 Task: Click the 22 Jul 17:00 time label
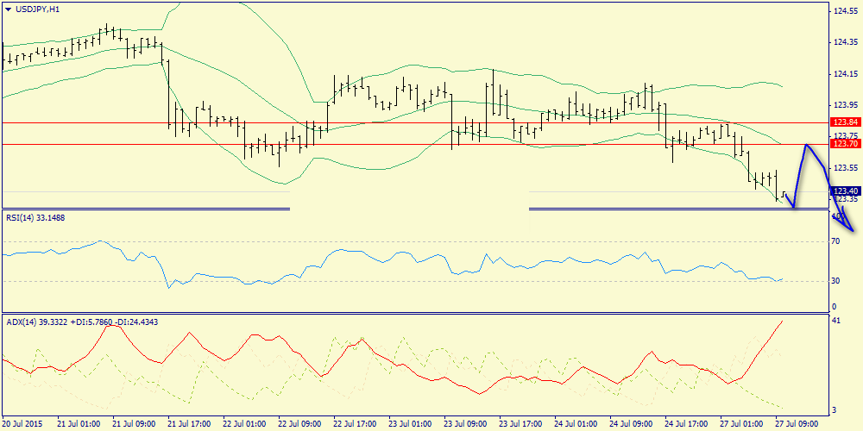(355, 424)
